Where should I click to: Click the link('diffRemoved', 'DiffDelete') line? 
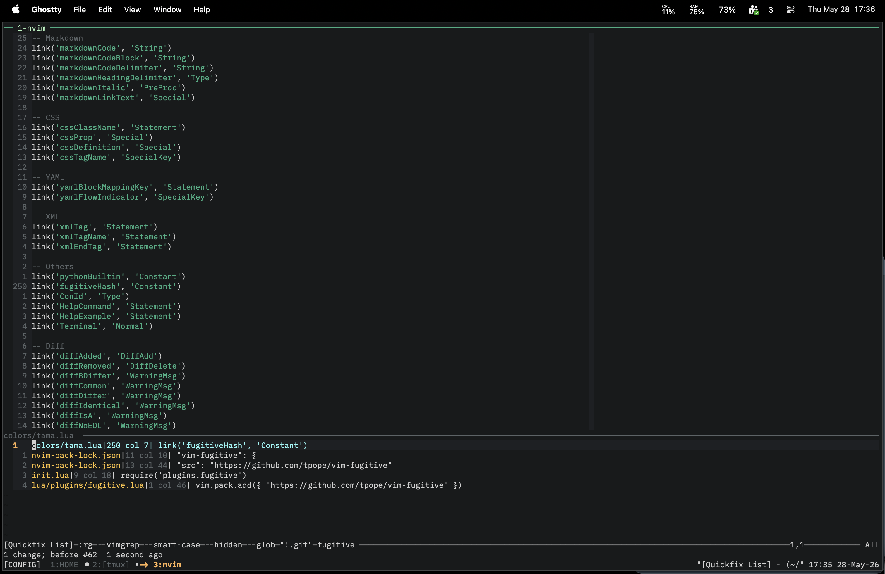(109, 366)
